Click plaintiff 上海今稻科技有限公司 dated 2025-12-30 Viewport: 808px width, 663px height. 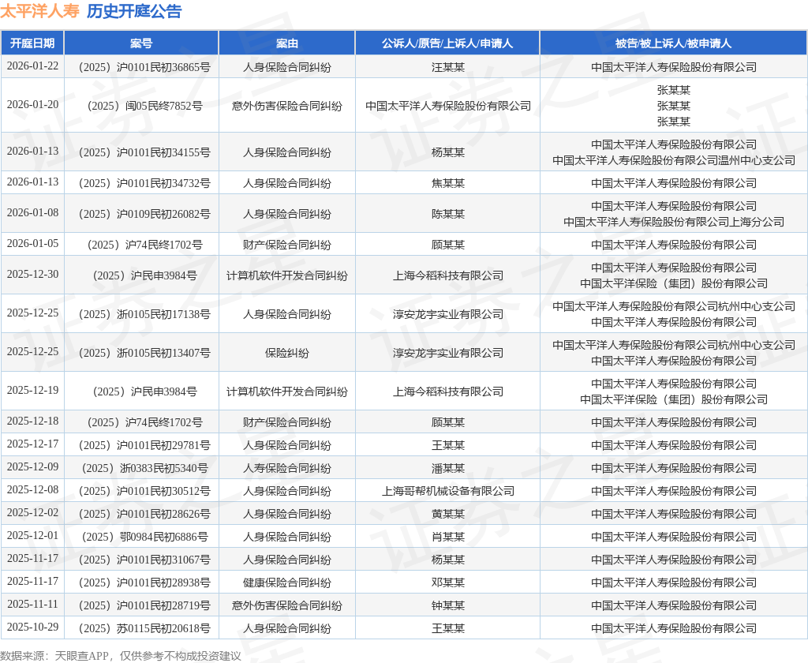point(448,275)
